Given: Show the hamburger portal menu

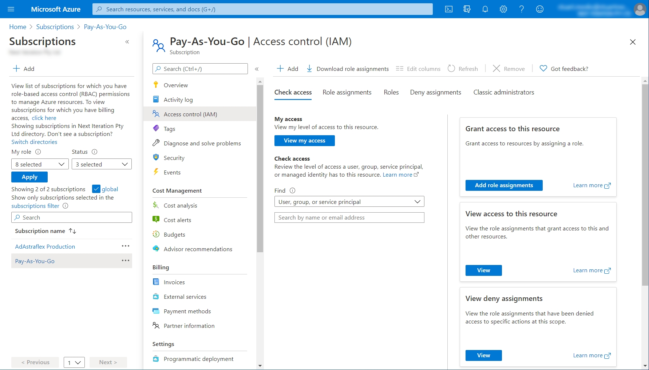Looking at the screenshot, I should (x=11, y=9).
